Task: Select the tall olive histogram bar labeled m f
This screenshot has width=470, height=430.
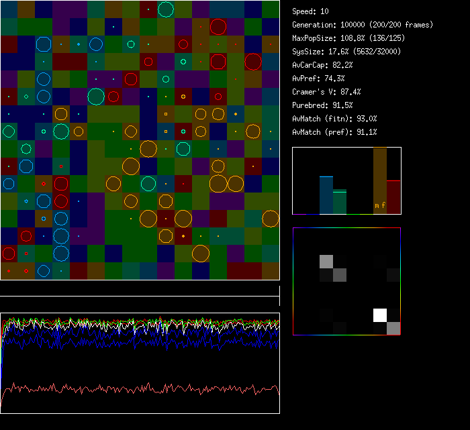Action: click(x=380, y=181)
